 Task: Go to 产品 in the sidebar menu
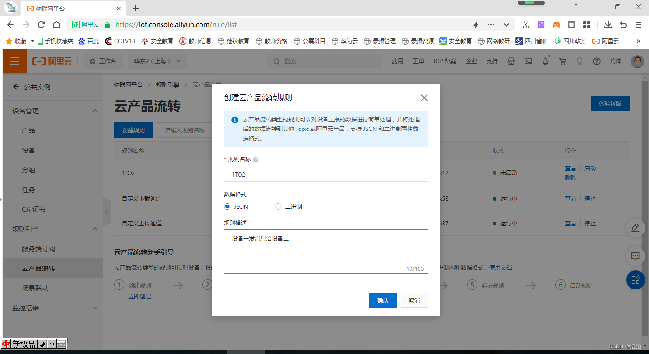pos(29,130)
